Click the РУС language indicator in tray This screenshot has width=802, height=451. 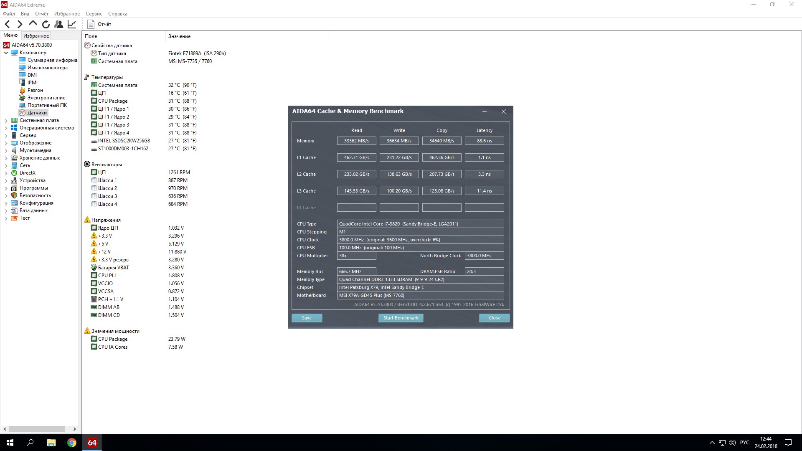[x=744, y=443]
